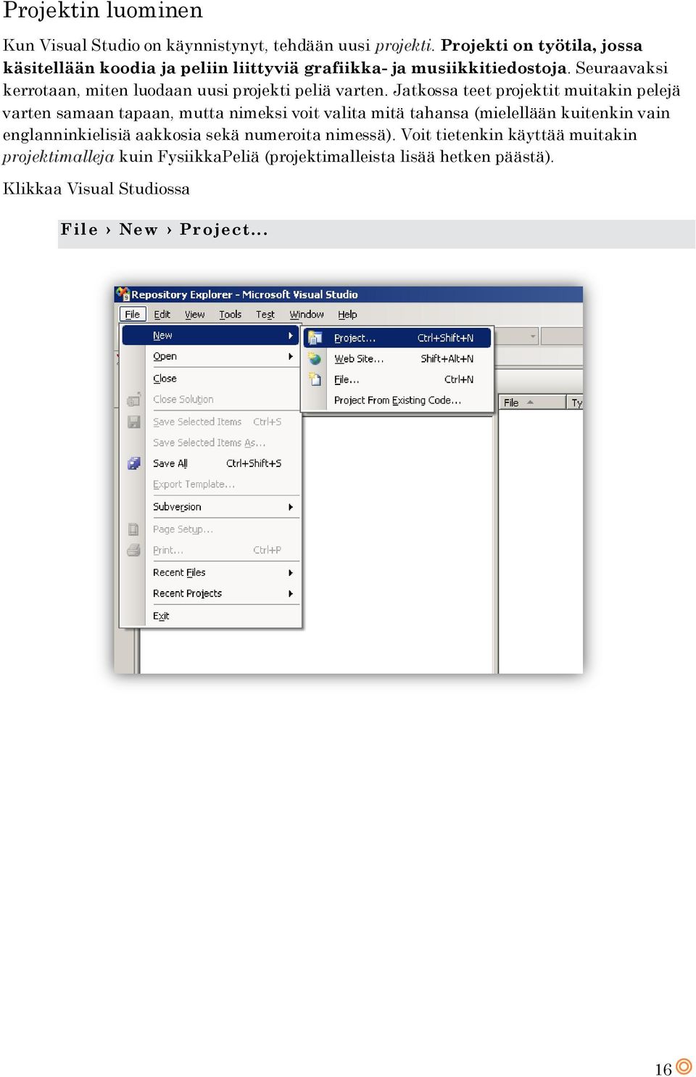Click page number 16
Image resolution: width=696 pixels, height=1077 pixels.
pyautogui.click(x=663, y=1069)
